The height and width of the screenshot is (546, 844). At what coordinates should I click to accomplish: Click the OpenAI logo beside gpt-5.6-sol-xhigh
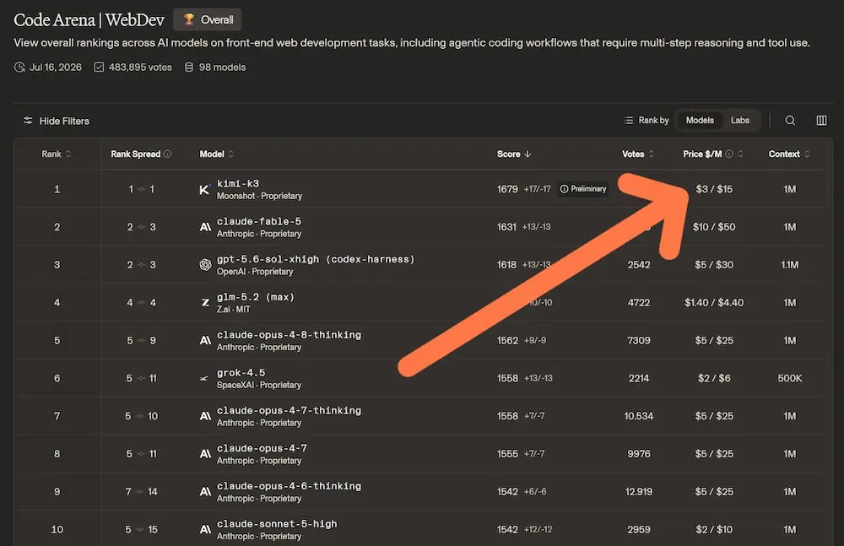coord(205,265)
